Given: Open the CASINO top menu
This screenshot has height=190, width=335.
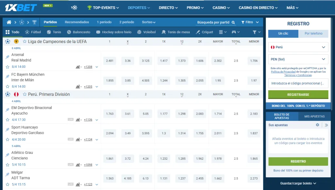Looking at the screenshot, I should pyautogui.click(x=221, y=7).
